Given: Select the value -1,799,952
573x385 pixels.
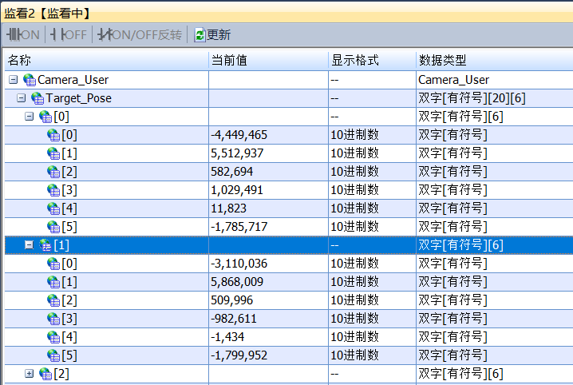Looking at the screenshot, I should pyautogui.click(x=239, y=355).
